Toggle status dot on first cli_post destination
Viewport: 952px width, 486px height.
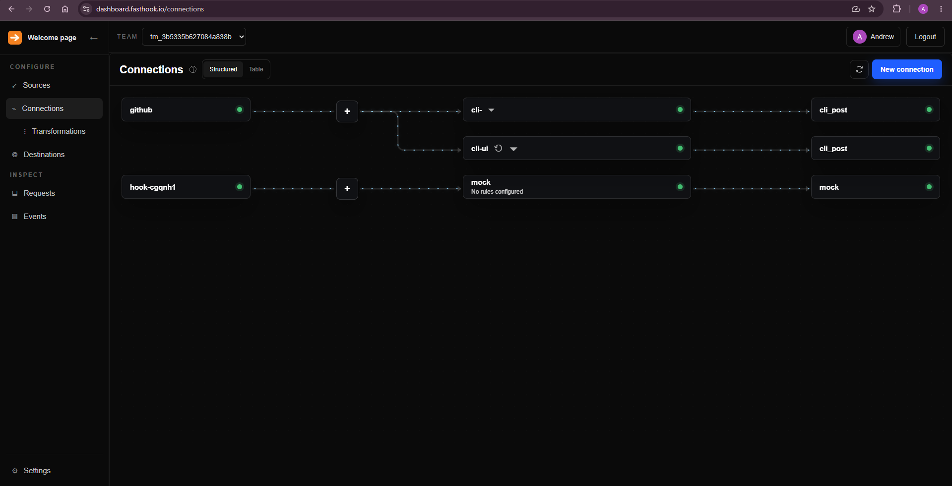929,109
